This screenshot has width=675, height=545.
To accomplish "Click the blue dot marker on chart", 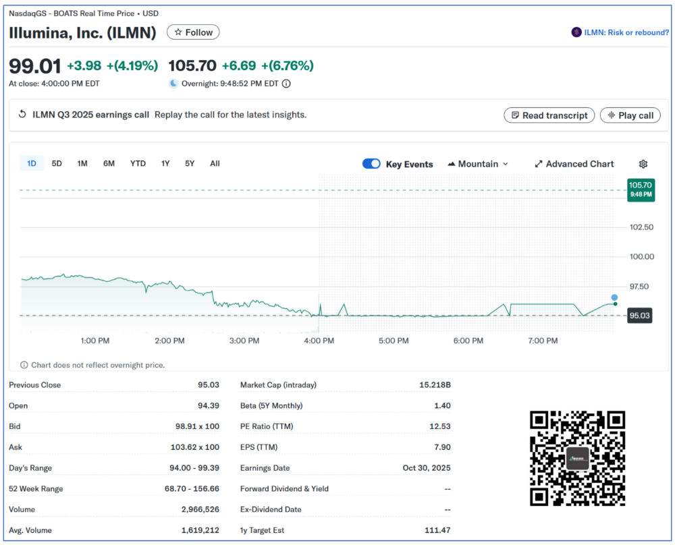I will pyautogui.click(x=614, y=297).
